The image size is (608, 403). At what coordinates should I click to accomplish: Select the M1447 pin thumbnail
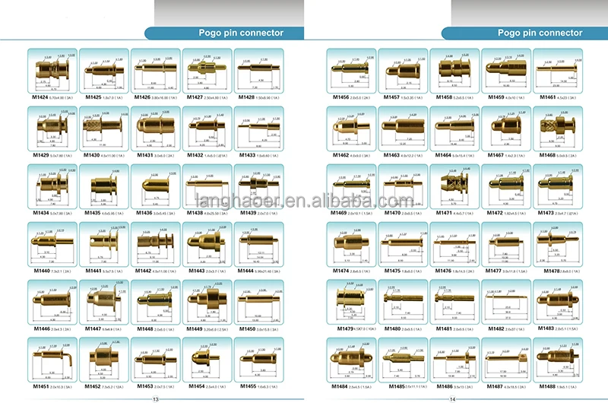(x=104, y=302)
